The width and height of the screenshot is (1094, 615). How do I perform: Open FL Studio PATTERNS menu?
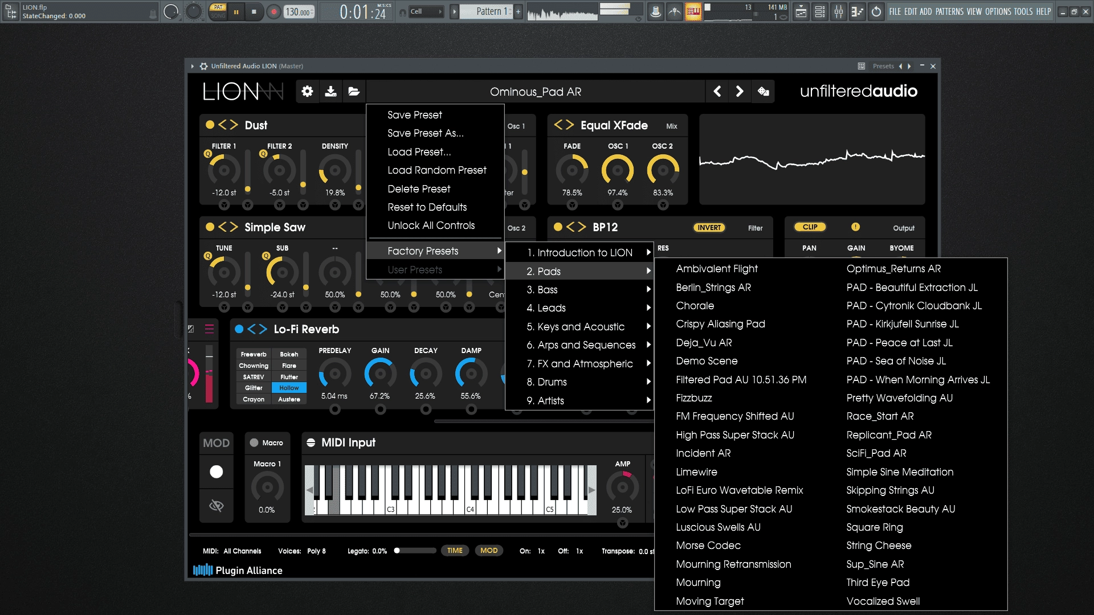pyautogui.click(x=949, y=11)
